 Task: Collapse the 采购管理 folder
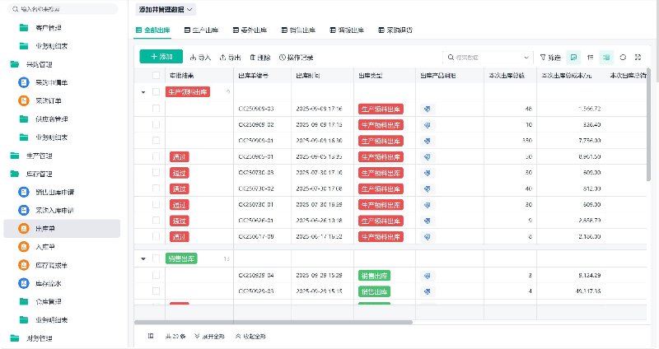pos(15,64)
